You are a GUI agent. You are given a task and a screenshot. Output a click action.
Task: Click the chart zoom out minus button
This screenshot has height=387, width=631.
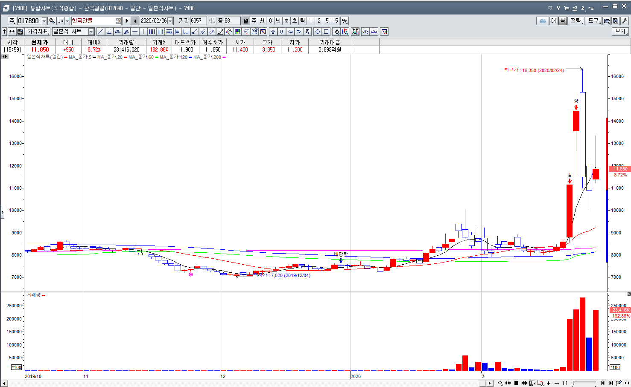coord(557,383)
